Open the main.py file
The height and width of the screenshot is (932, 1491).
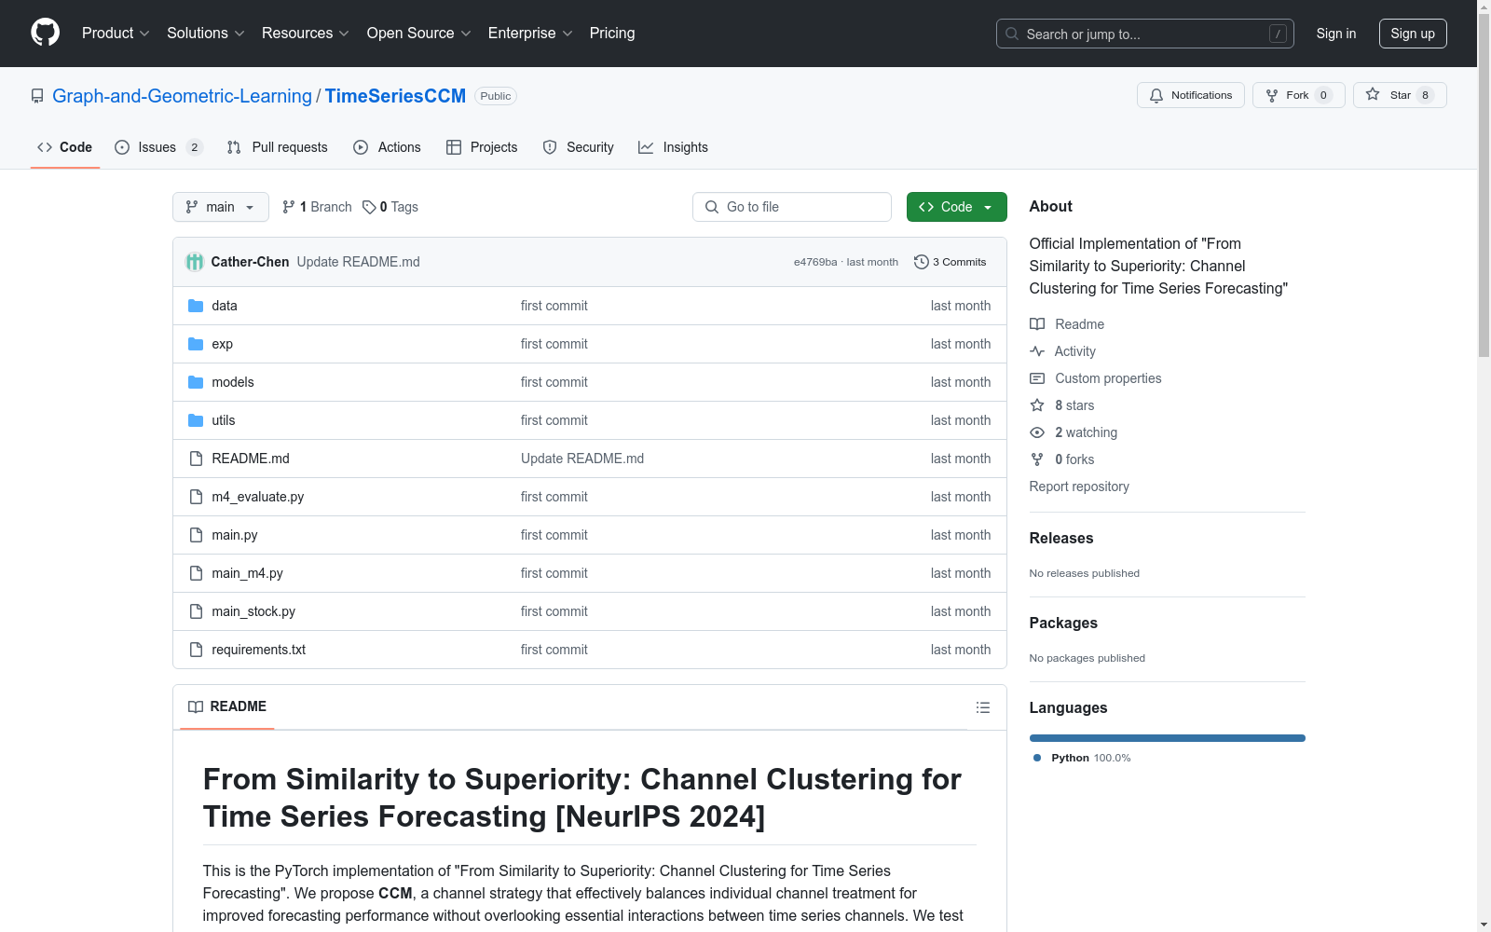pos(235,535)
